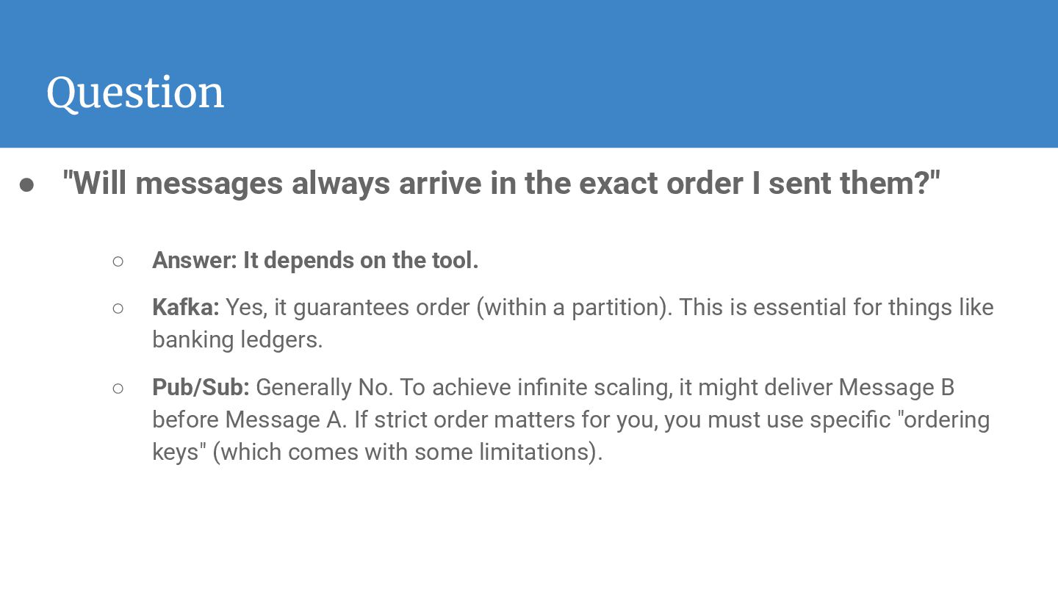Click the text "(which comes with some limitations)."

408,452
